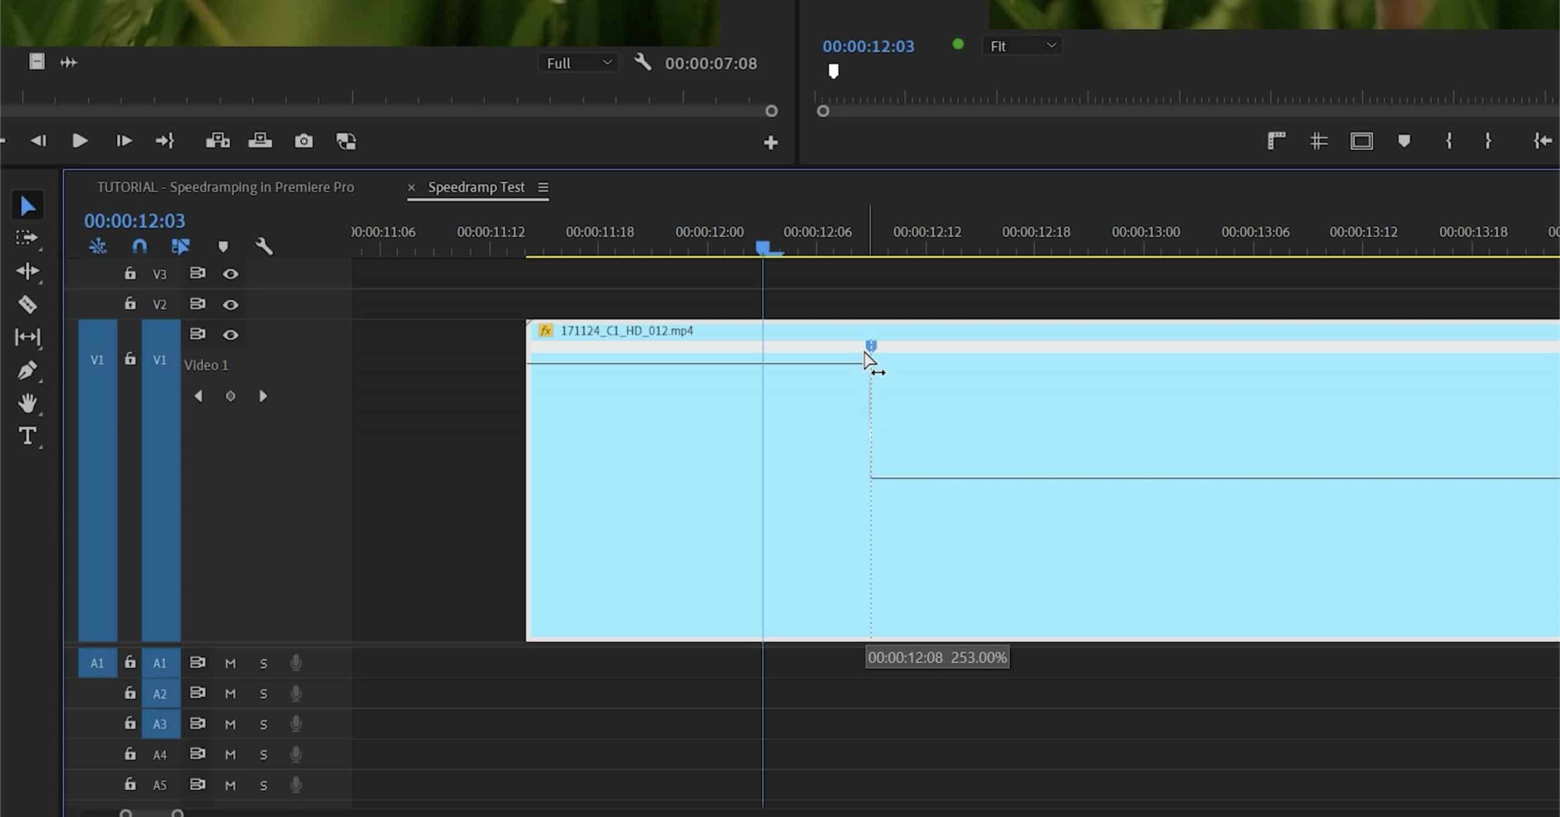Export frame with camera icon
Image resolution: width=1560 pixels, height=817 pixels.
point(303,141)
